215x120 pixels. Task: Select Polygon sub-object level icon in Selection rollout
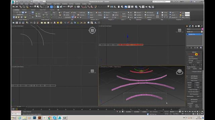click(196, 54)
